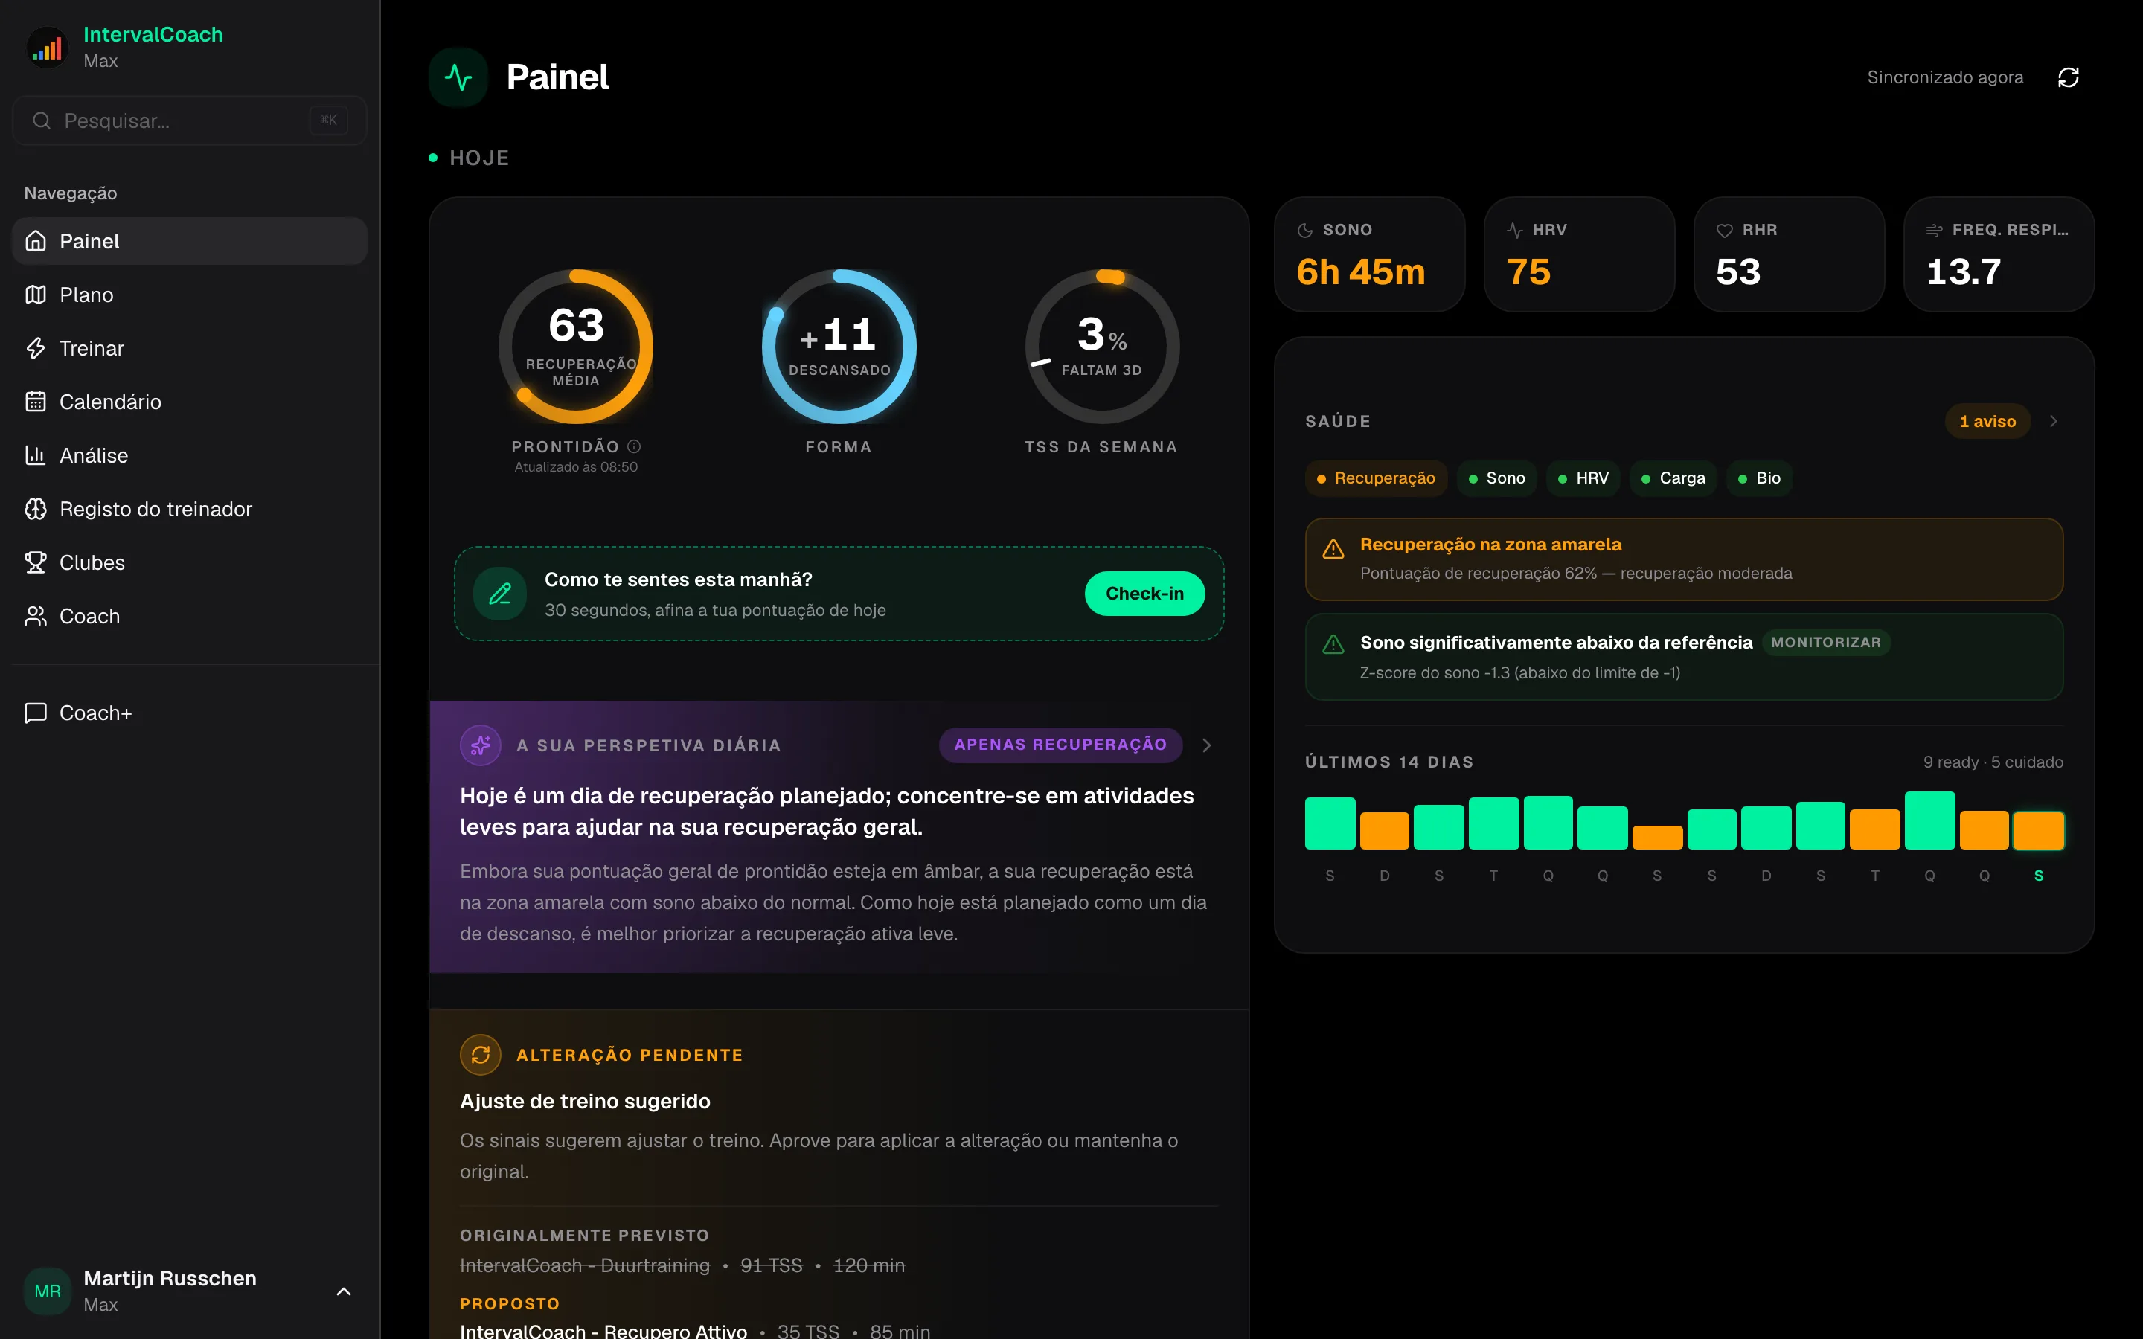This screenshot has height=1339, width=2143.
Task: Expand the daily perspective chevron arrow
Action: pos(1206,745)
